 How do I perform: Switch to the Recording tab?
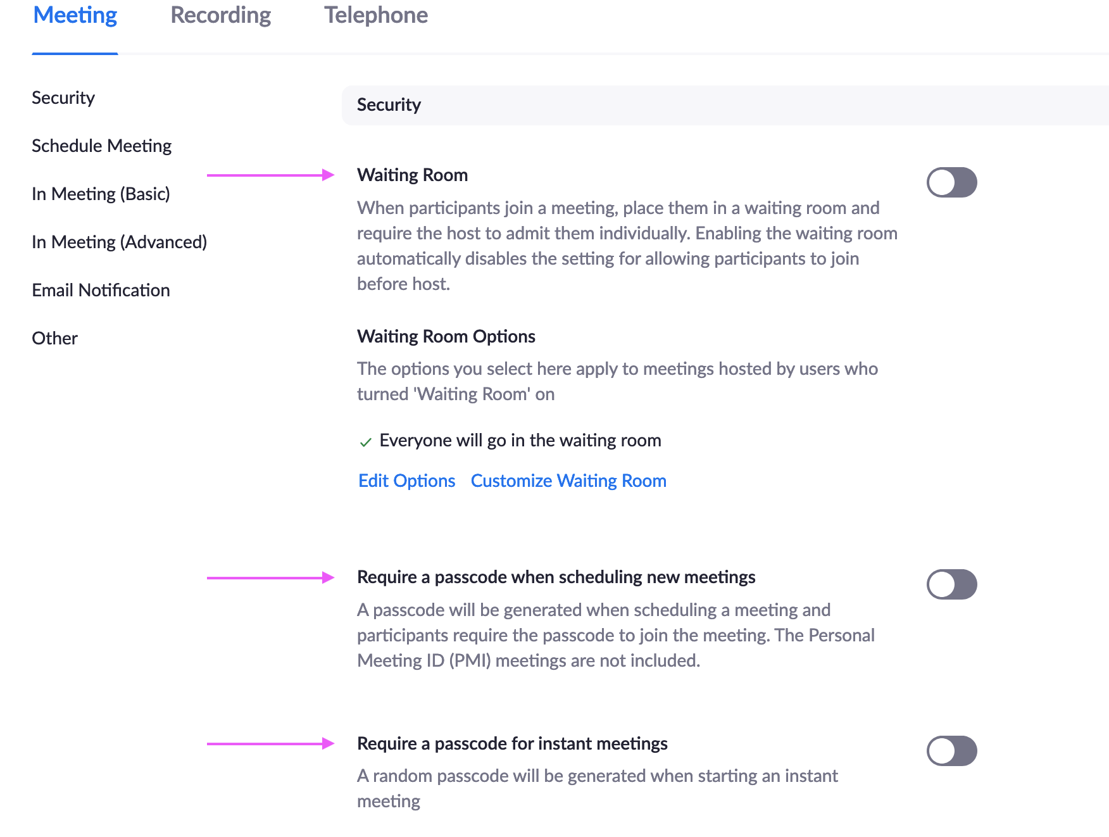[220, 15]
